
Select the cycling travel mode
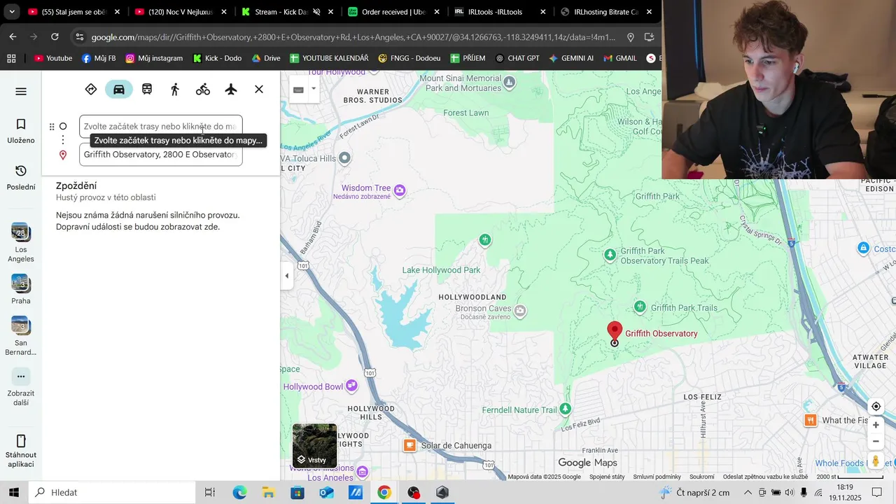click(x=203, y=89)
